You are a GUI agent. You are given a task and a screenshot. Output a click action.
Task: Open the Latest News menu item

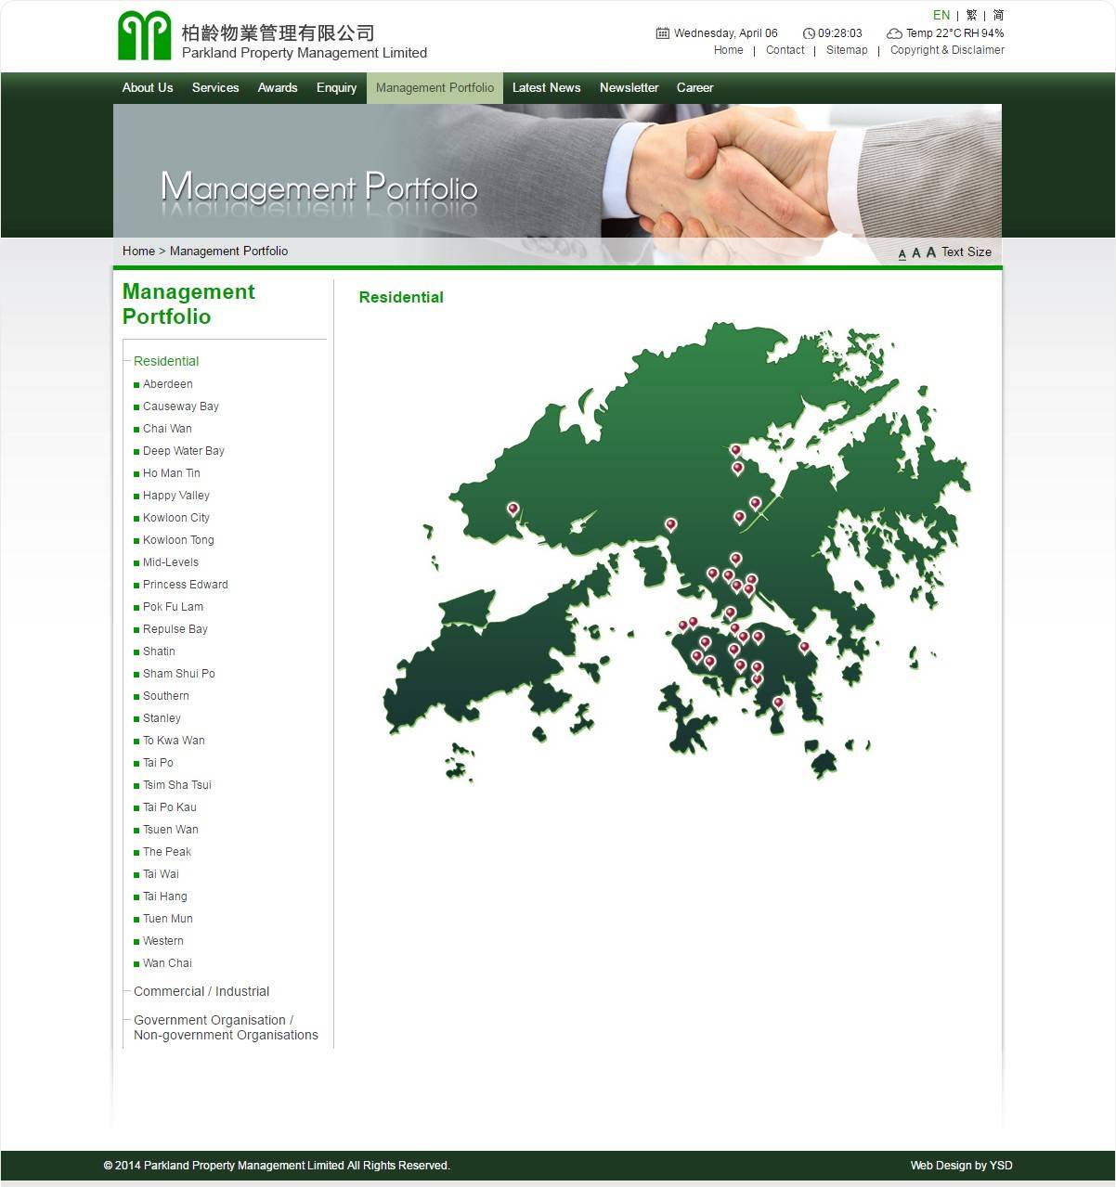pos(546,87)
